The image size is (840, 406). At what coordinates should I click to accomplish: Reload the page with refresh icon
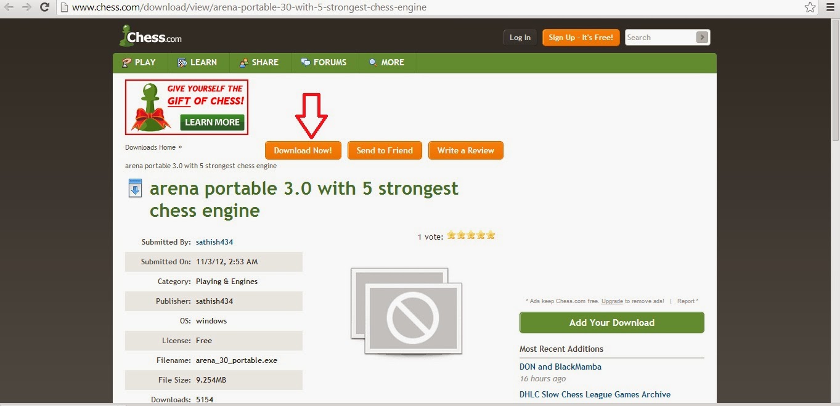(x=44, y=7)
